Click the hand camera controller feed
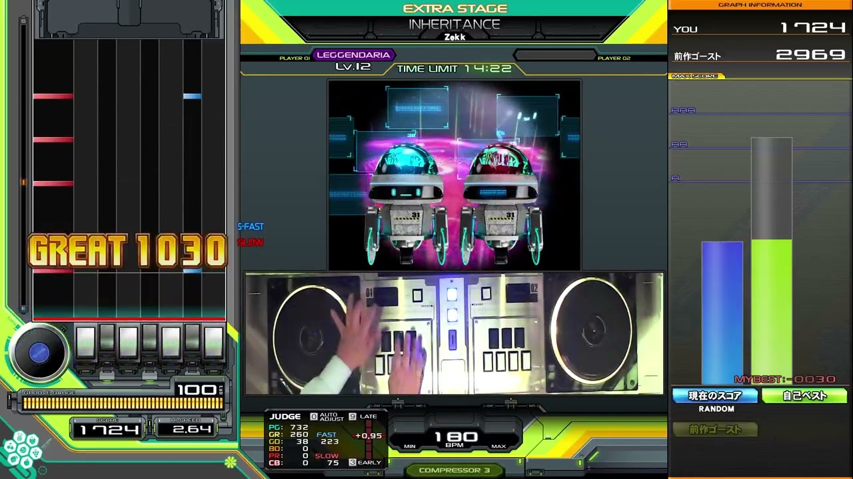Screen dimensions: 853x479 [x=454, y=333]
